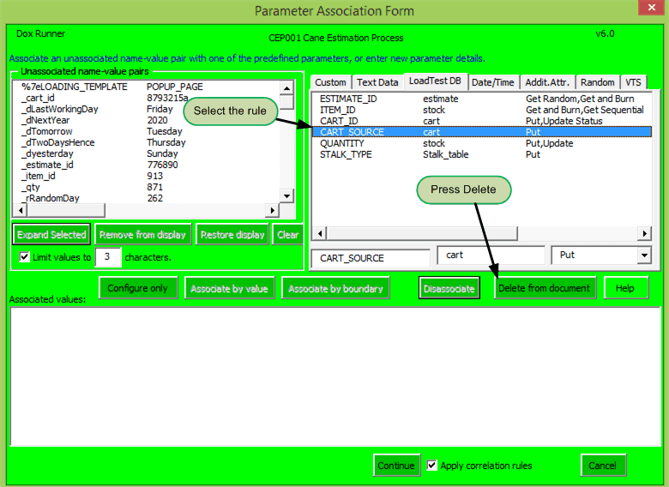Click the Clear button
This screenshot has width=669, height=487.
point(287,235)
